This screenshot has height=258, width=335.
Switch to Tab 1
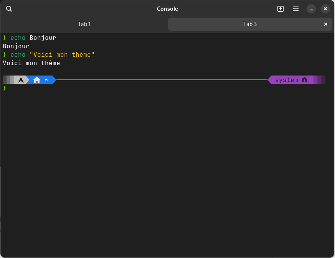[84, 24]
